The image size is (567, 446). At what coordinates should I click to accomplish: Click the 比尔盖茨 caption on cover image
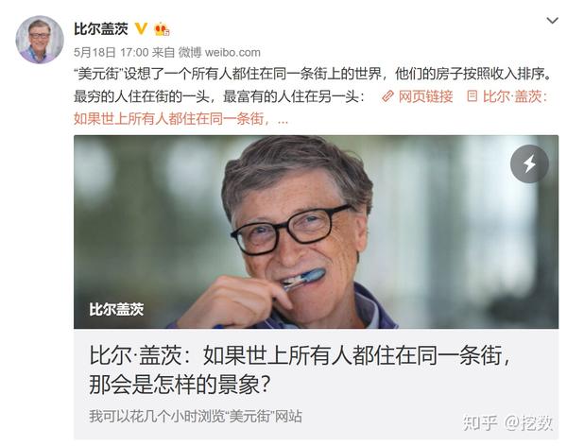(x=116, y=310)
